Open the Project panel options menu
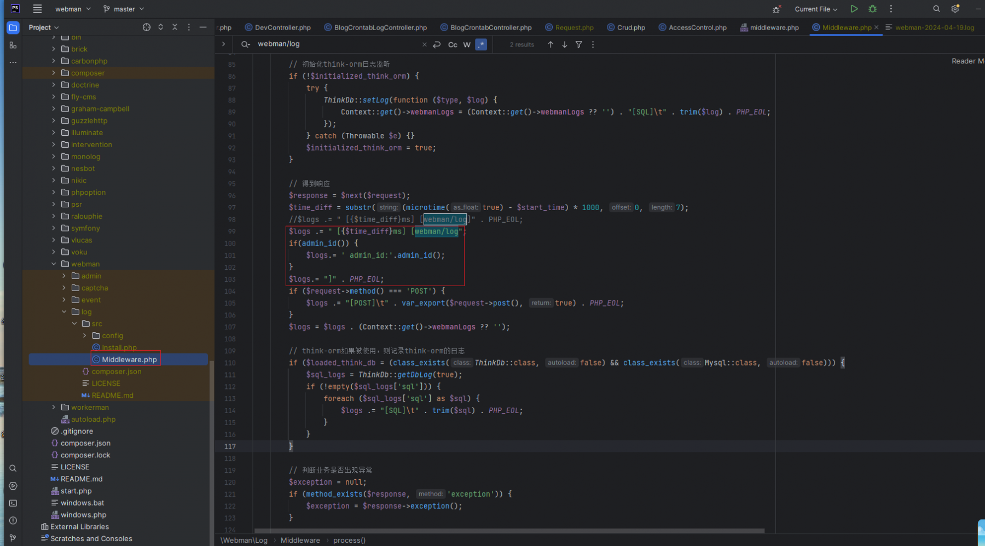The height and width of the screenshot is (546, 985). pyautogui.click(x=189, y=27)
